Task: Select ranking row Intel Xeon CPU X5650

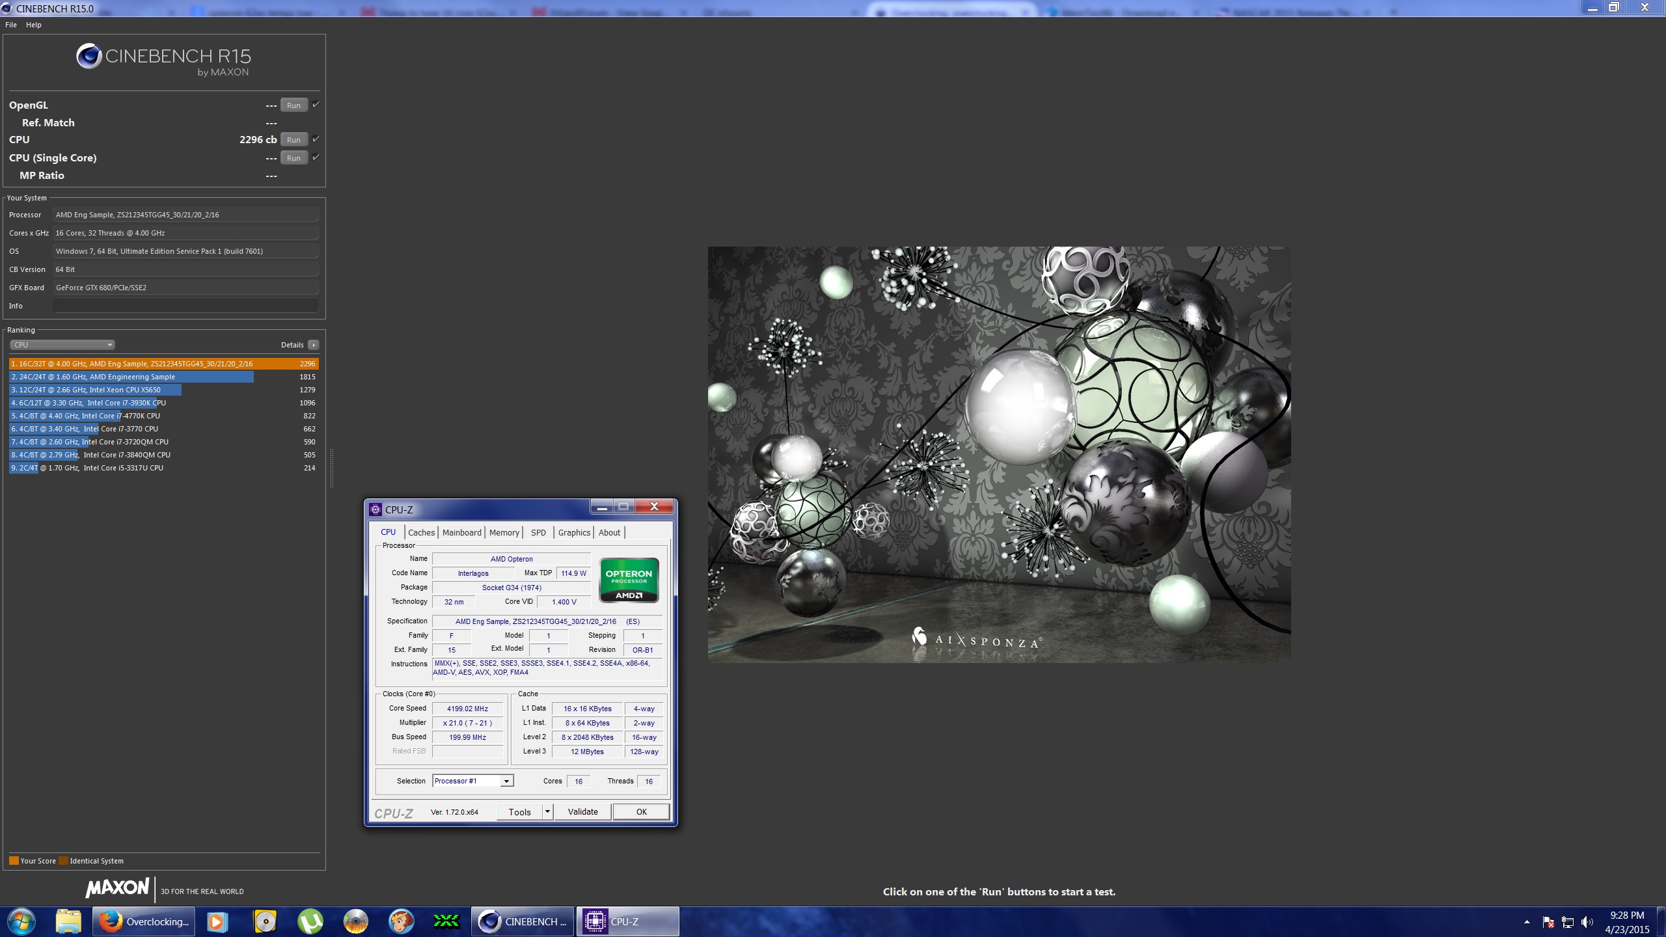Action: (x=163, y=390)
